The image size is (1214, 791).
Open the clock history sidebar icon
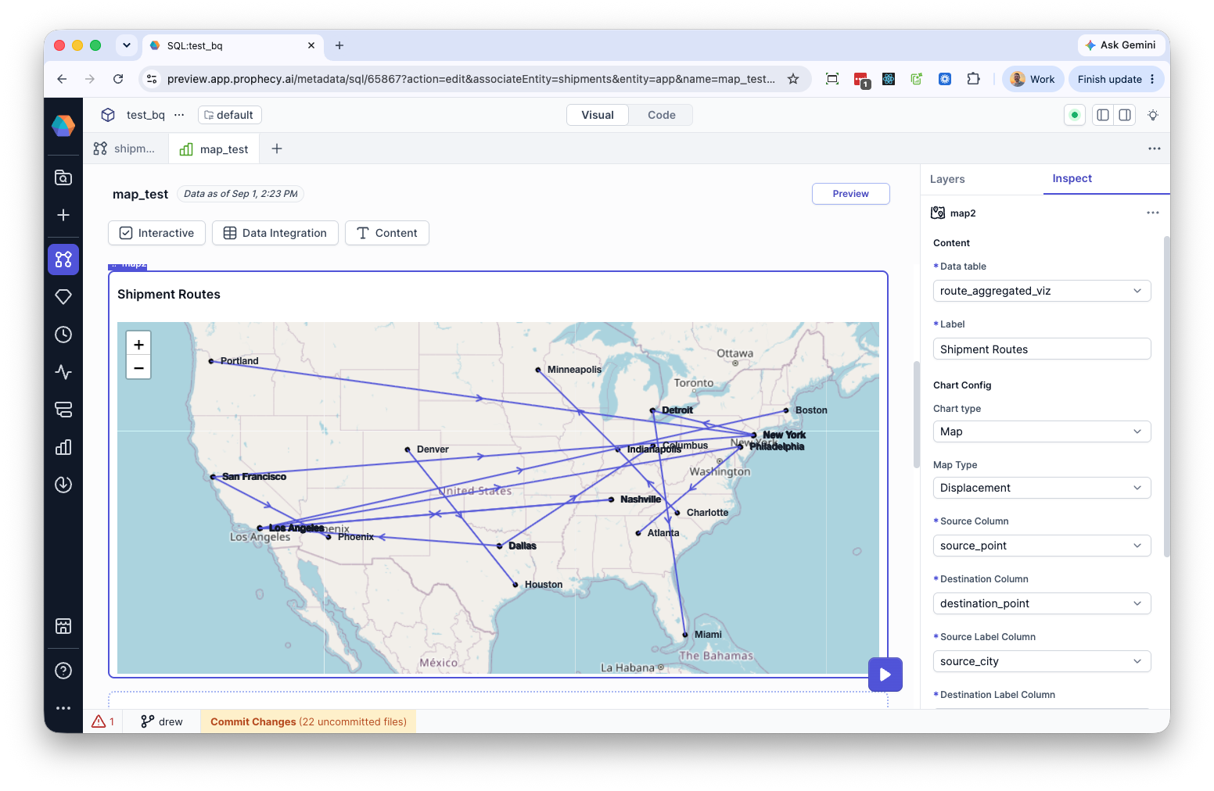click(63, 335)
